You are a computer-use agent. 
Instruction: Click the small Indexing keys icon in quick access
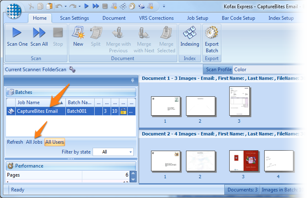123,7
